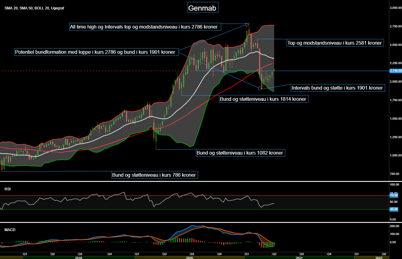
Task: Click the 2,000.00 price axis label
Action: click(396, 82)
